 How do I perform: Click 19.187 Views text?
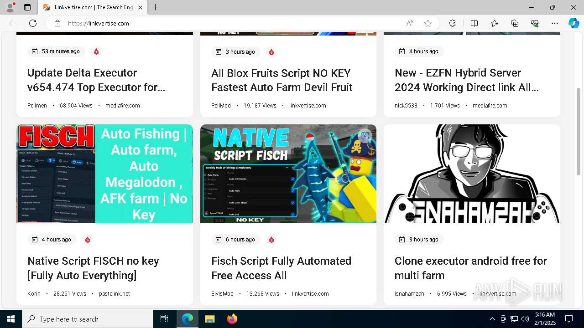pyautogui.click(x=260, y=106)
